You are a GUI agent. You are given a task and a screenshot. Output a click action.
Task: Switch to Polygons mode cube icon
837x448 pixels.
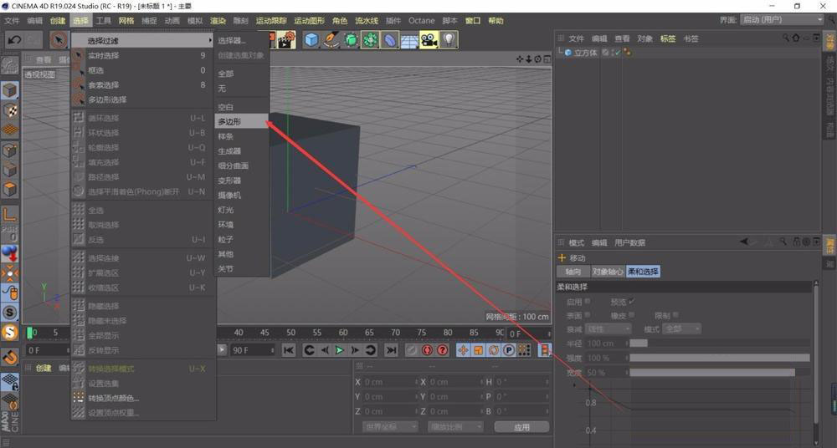9,190
